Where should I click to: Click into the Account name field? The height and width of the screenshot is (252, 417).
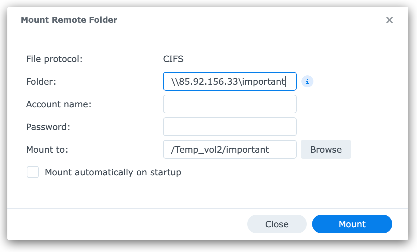click(x=230, y=104)
